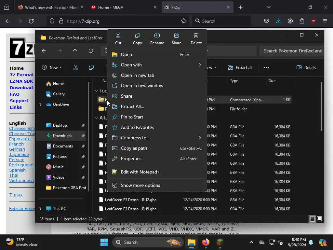Open the 7-max link

16,195
